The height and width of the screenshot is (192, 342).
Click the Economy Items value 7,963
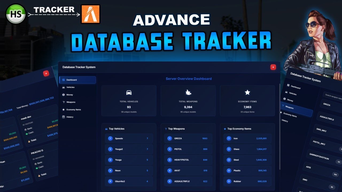tap(247, 107)
